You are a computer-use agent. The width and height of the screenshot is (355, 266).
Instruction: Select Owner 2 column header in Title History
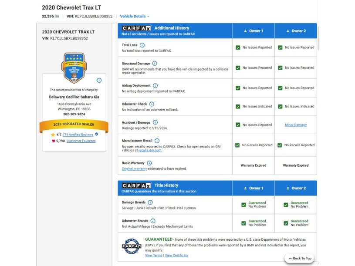click(296, 188)
